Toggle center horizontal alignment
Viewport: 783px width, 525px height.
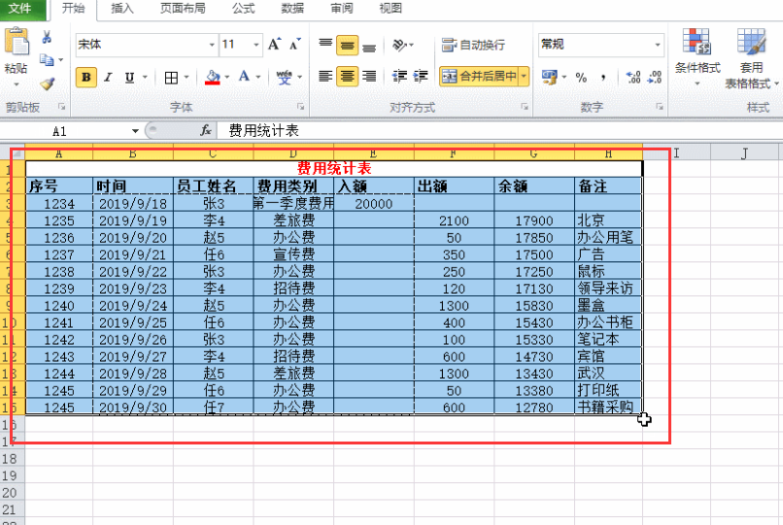347,77
